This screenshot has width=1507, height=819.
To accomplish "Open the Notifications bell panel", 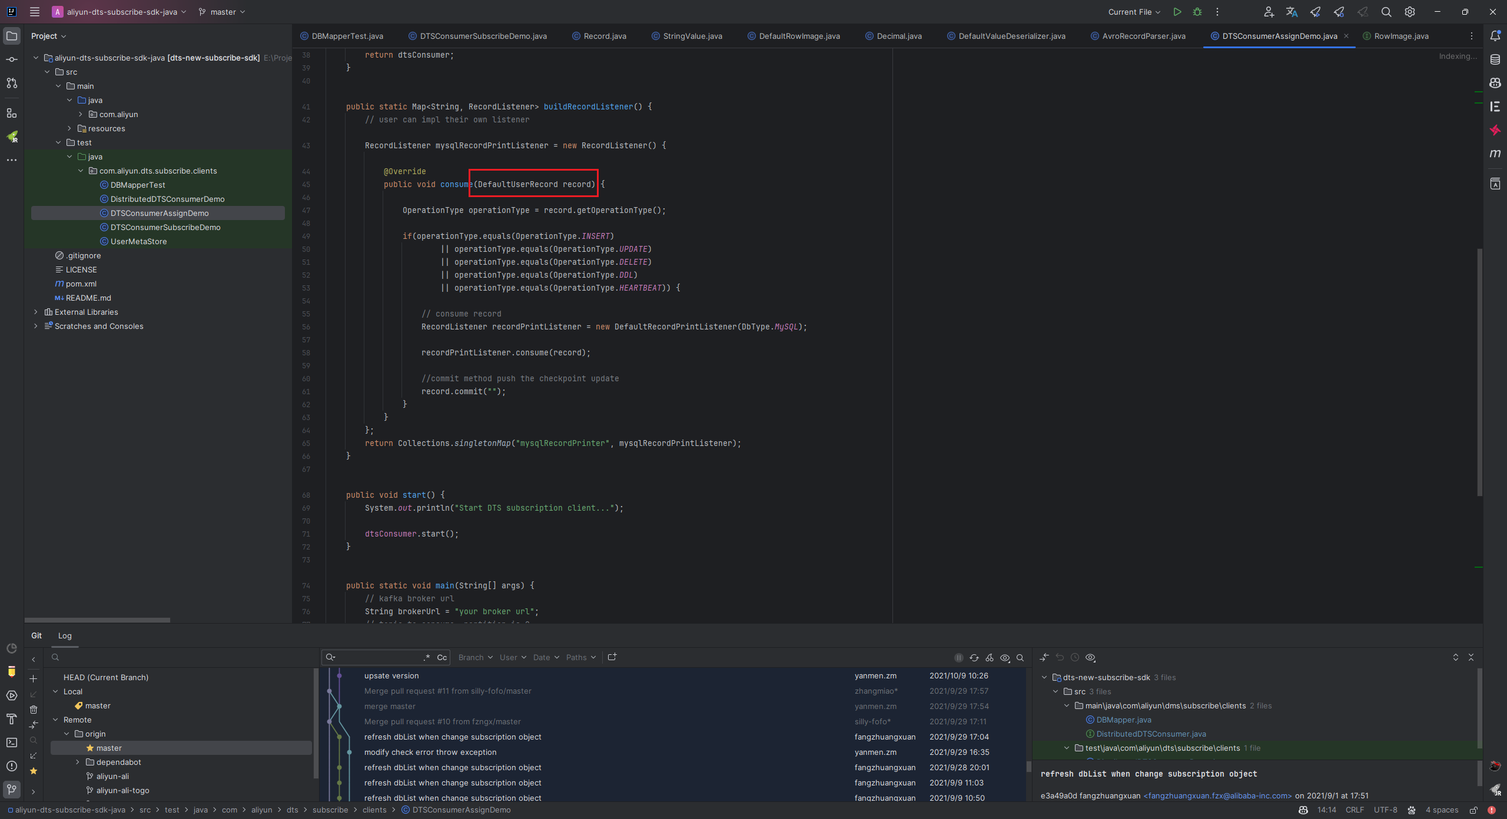I will [x=1495, y=36].
